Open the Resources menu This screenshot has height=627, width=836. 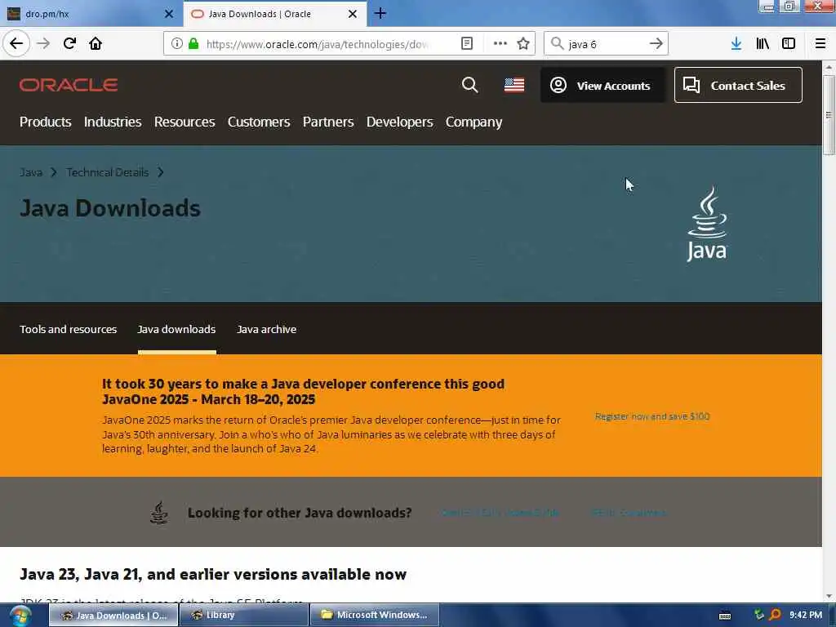(x=185, y=122)
